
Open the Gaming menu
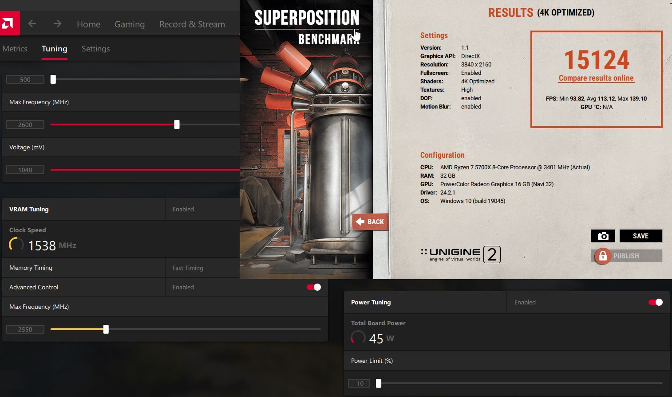(x=130, y=24)
